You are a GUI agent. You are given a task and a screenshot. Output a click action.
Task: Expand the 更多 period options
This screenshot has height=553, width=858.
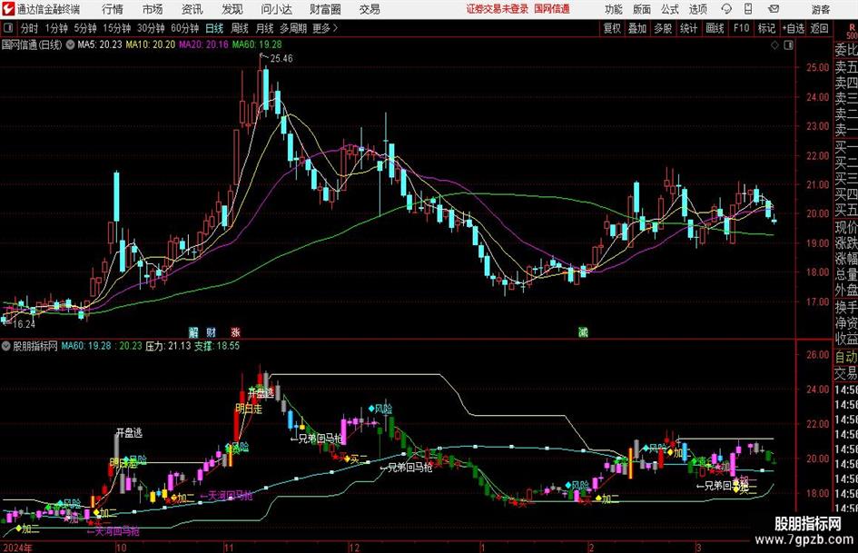point(325,28)
